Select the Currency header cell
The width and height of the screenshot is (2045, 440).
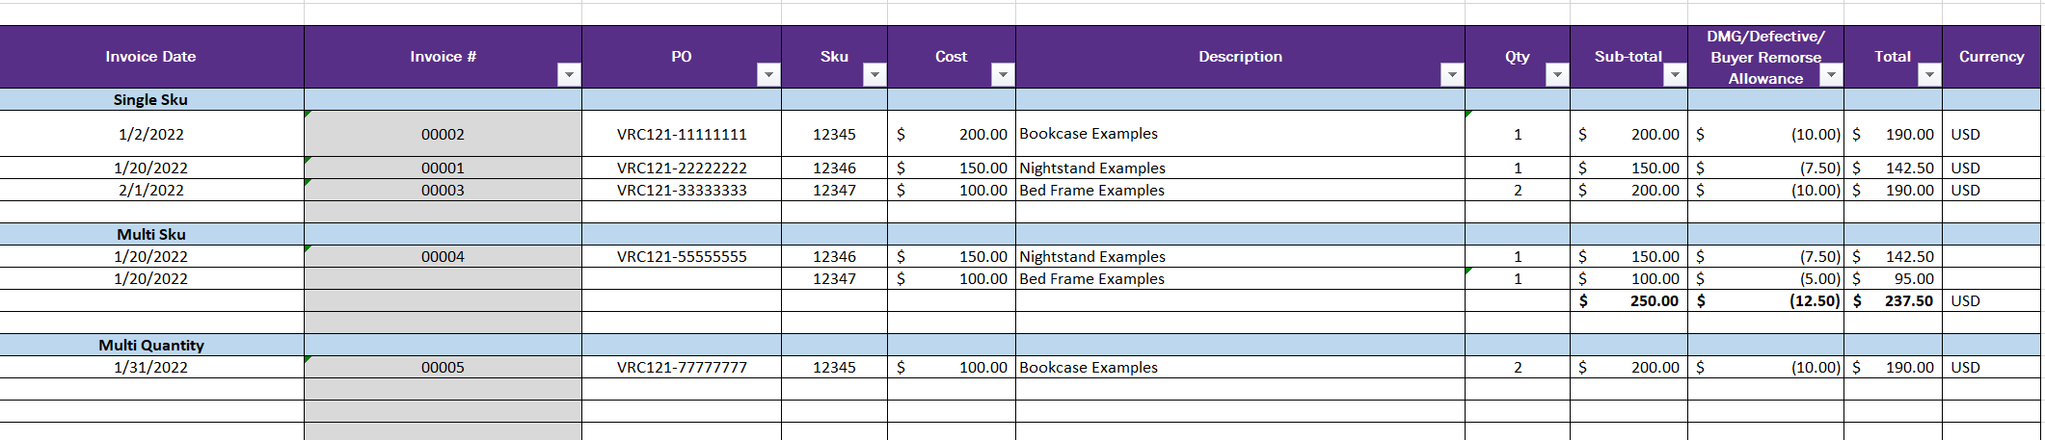point(1991,57)
